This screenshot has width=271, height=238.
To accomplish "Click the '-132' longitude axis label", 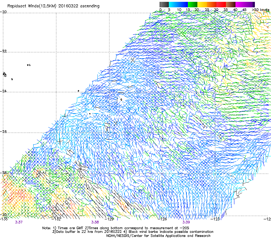I will tap(56, 219).
